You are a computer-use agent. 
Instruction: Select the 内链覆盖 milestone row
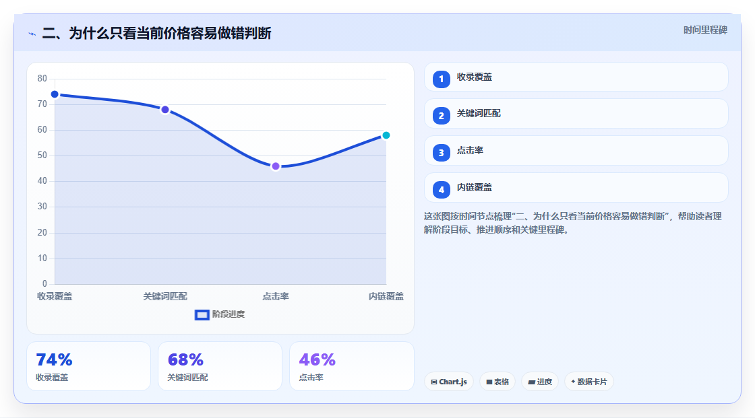[576, 188]
